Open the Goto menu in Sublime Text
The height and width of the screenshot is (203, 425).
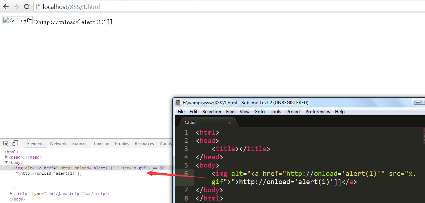[260, 111]
